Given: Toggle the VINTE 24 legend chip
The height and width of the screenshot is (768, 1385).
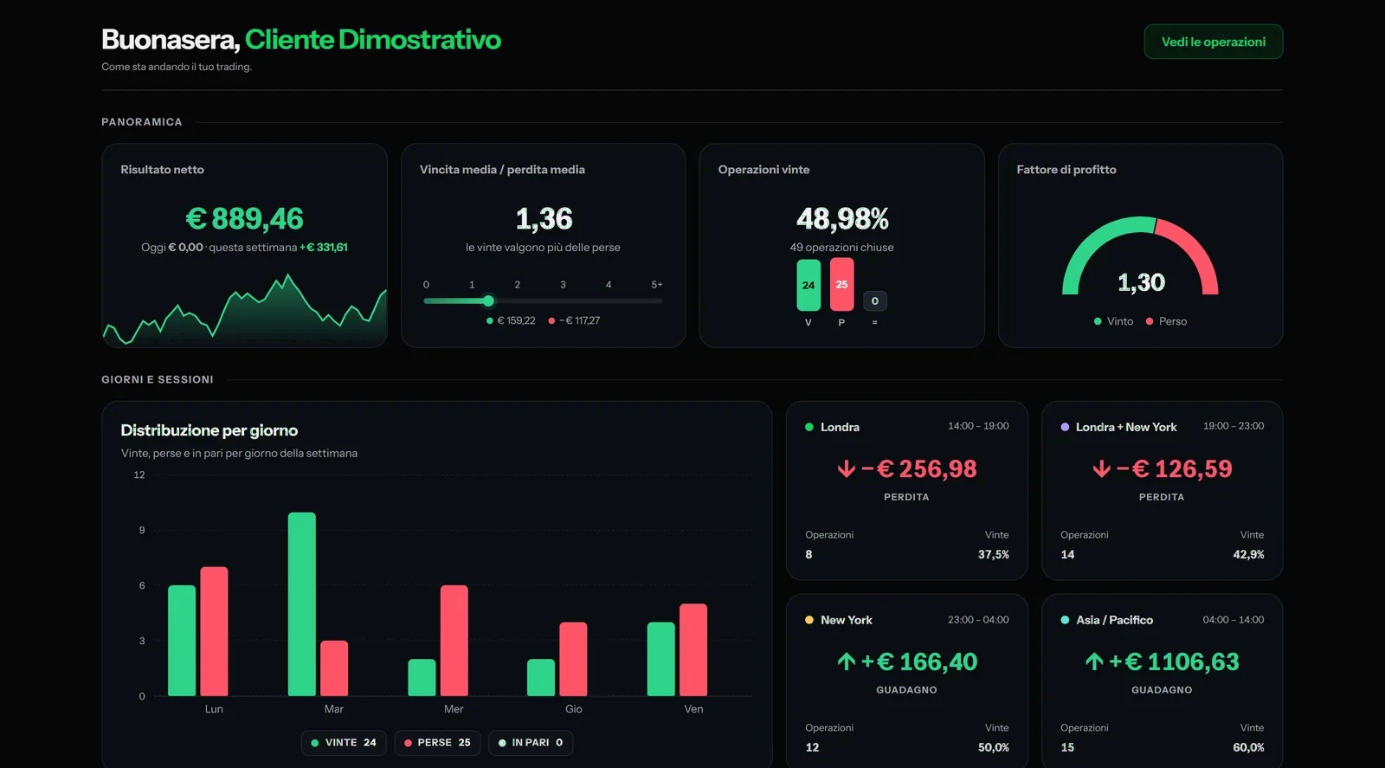Looking at the screenshot, I should [344, 743].
